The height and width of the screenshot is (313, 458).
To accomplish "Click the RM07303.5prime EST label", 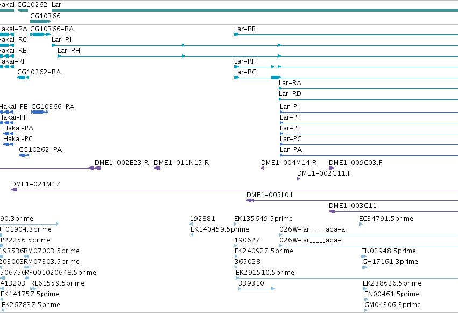I will 52,262.
